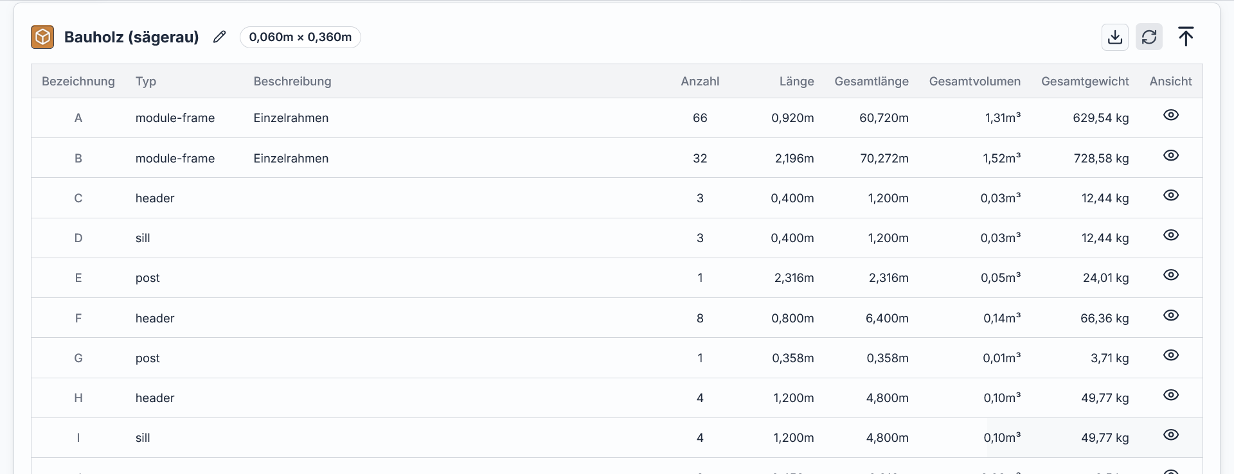The image size is (1234, 474).
Task: Toggle eye icon for row B module-frame
Action: tap(1171, 155)
